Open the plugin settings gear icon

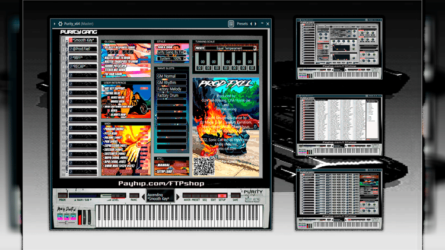click(60, 24)
